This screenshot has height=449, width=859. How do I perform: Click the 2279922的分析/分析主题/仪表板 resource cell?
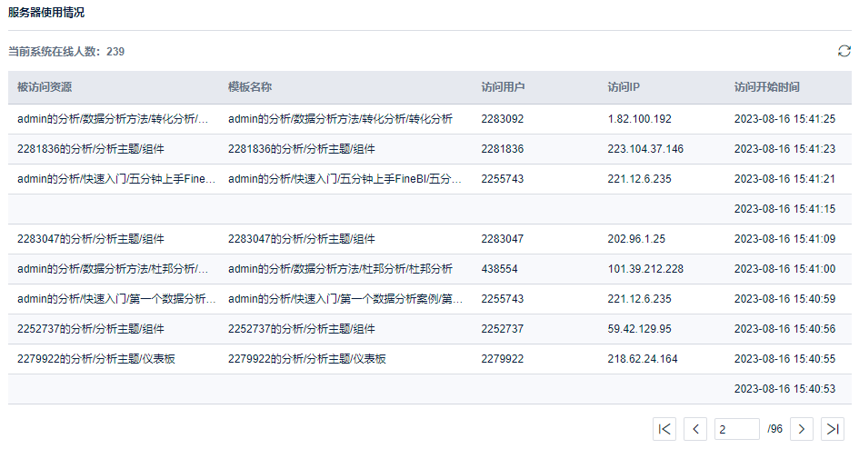tap(95, 359)
